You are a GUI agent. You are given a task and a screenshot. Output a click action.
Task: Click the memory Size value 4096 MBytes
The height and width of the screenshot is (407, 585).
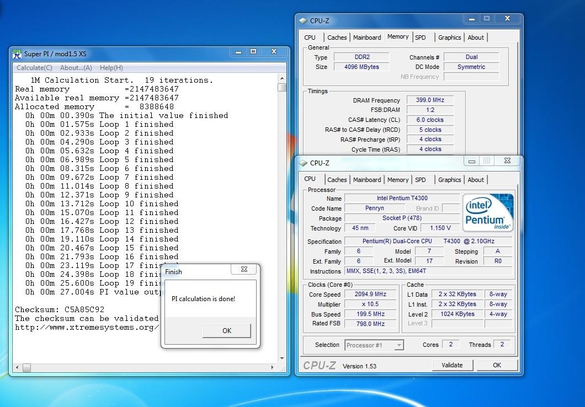[362, 67]
